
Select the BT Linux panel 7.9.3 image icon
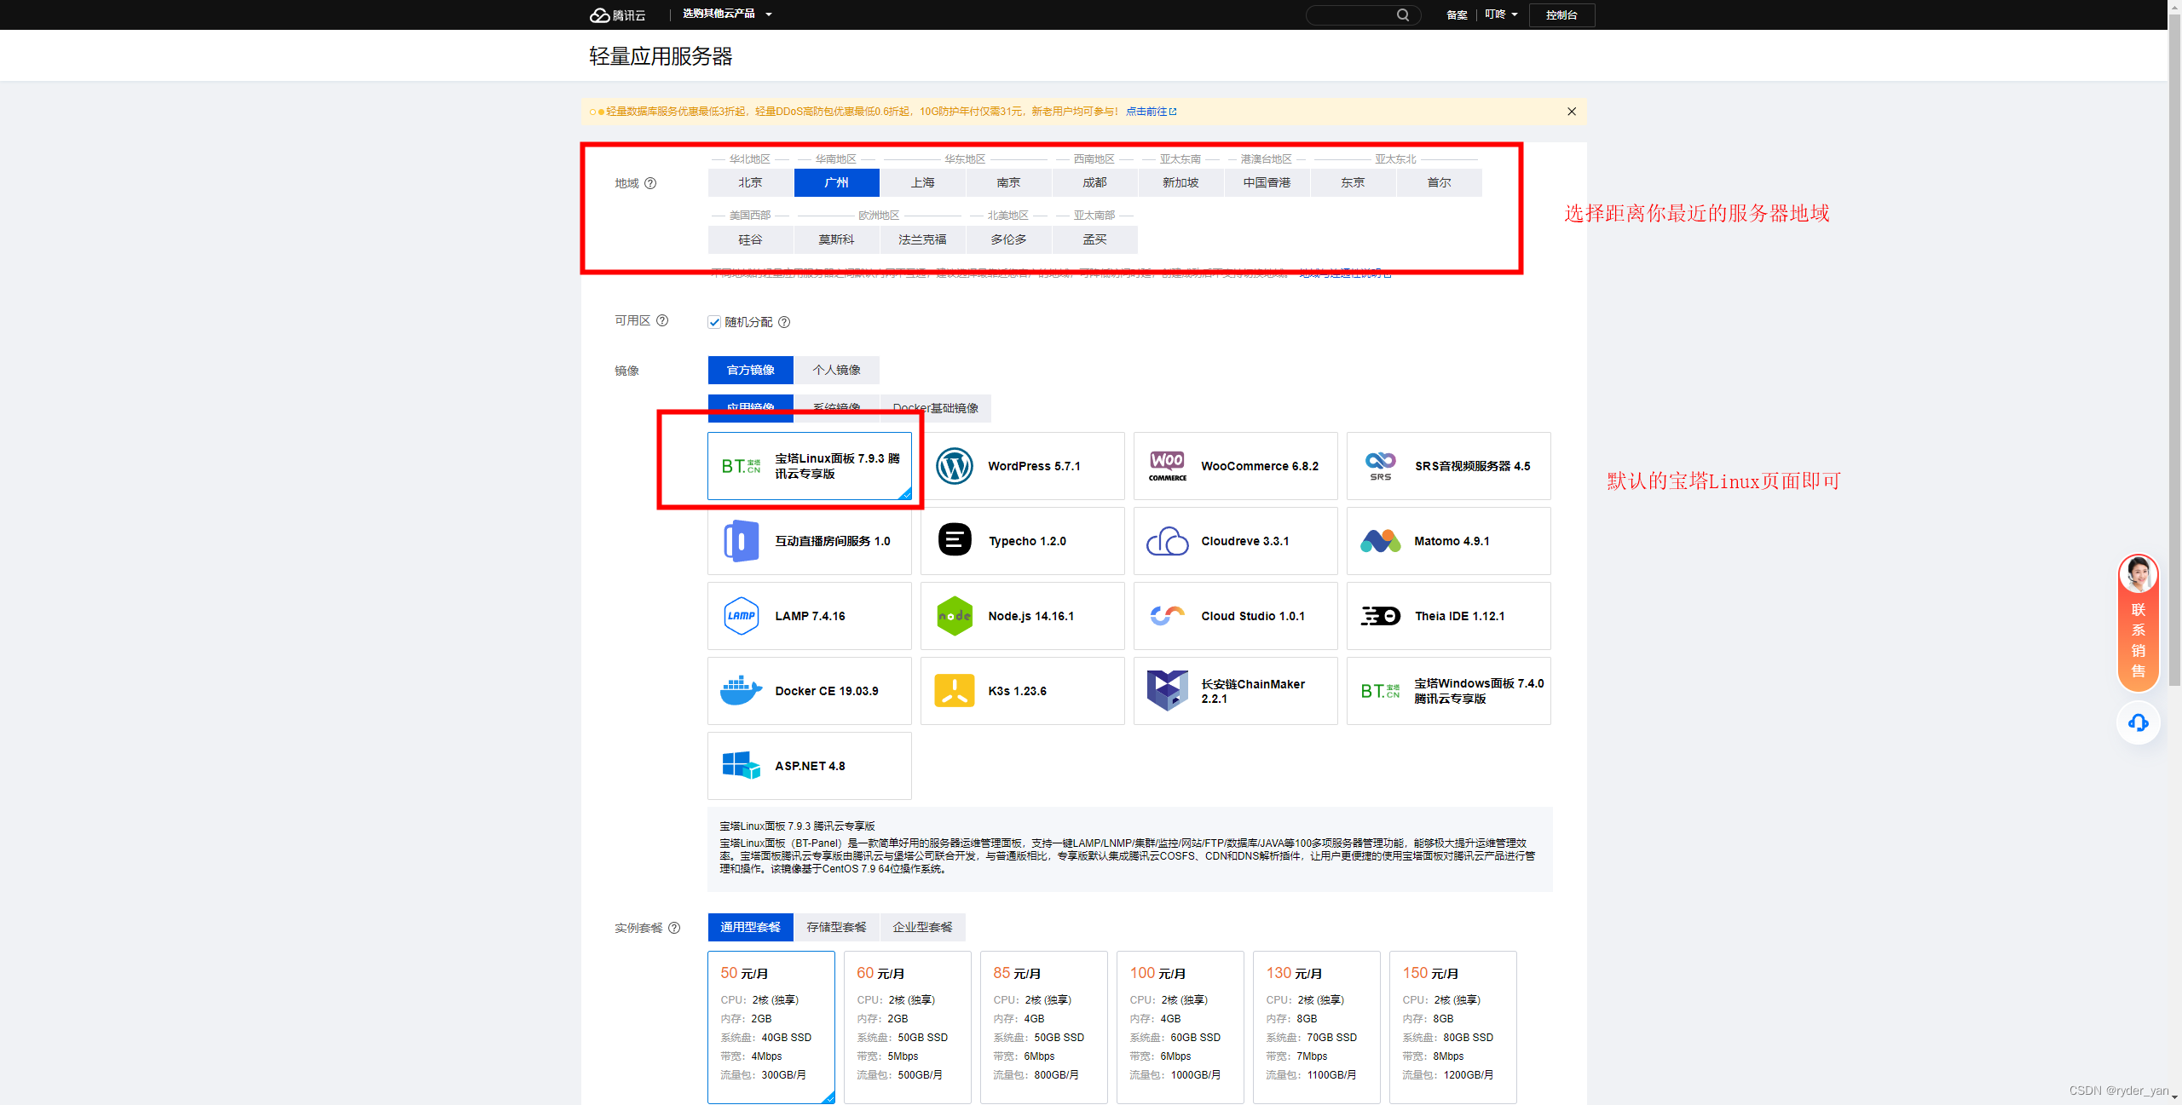[741, 466]
